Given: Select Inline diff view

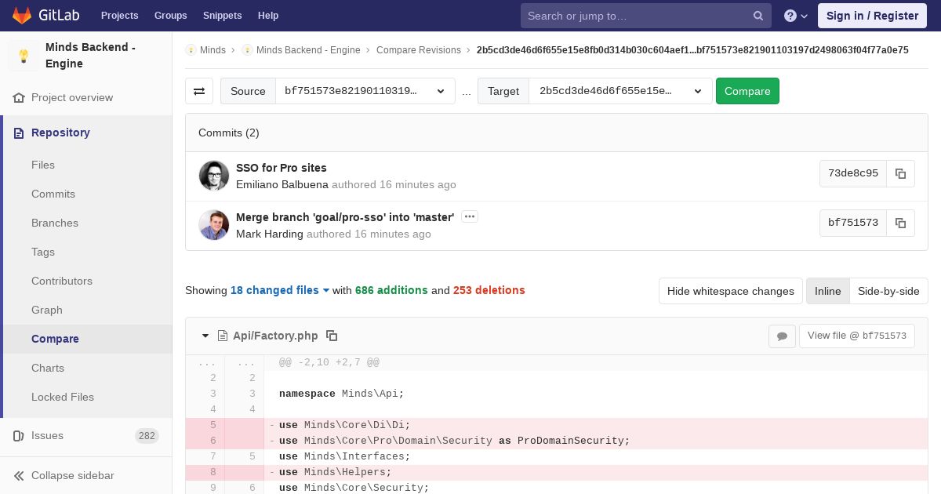Looking at the screenshot, I should coord(827,291).
